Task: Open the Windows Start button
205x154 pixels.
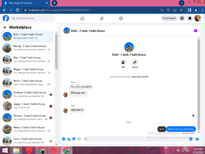Action: click(5, 150)
